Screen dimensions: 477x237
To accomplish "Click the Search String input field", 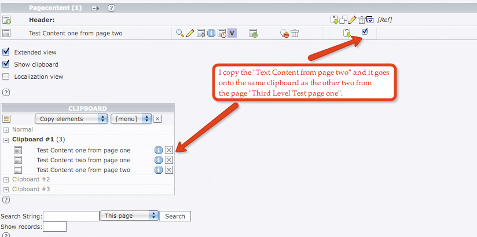I will (x=71, y=216).
